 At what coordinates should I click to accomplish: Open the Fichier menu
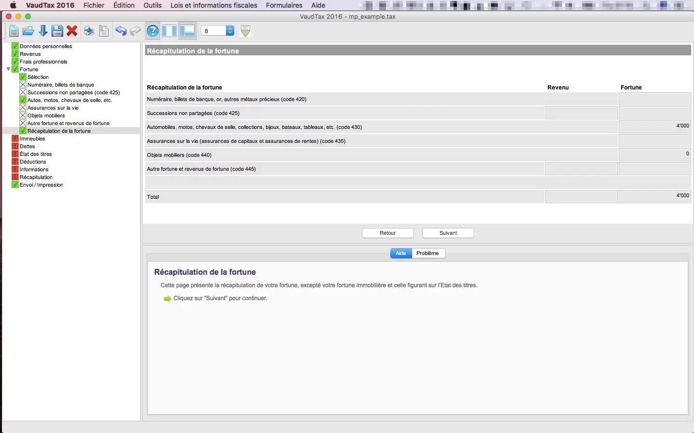(94, 5)
